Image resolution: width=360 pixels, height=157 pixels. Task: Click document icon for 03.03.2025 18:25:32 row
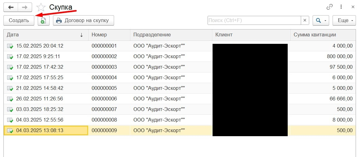tap(10, 109)
